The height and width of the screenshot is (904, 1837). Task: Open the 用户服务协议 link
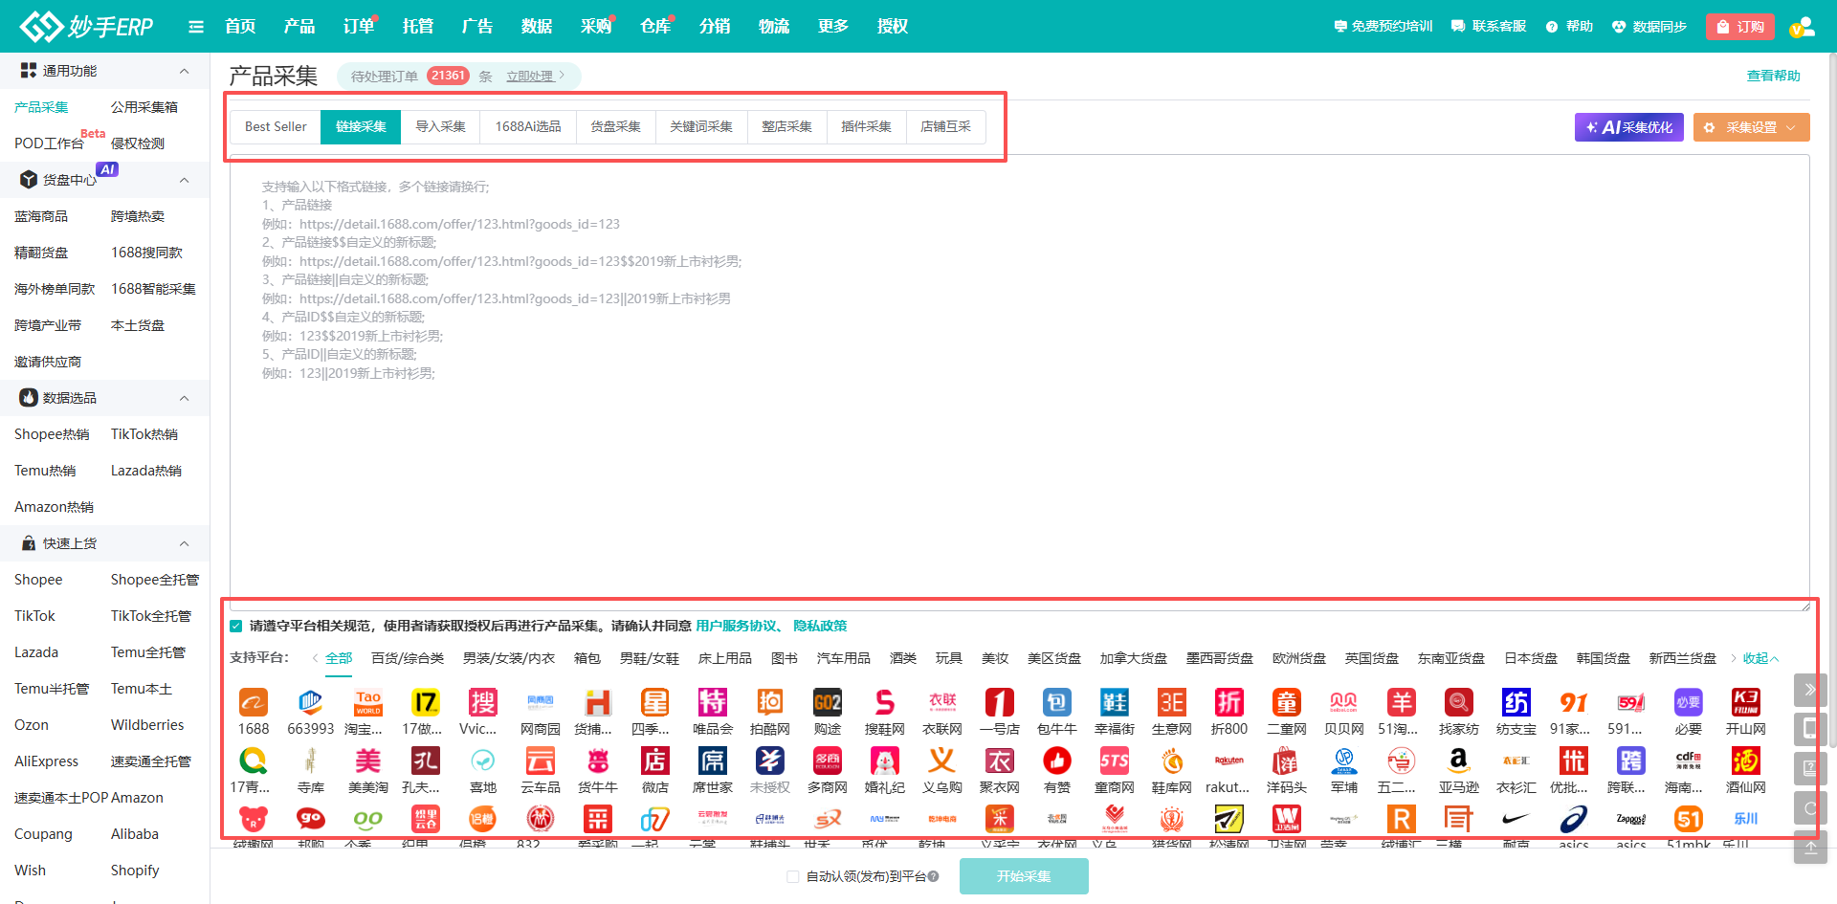pyautogui.click(x=736, y=626)
